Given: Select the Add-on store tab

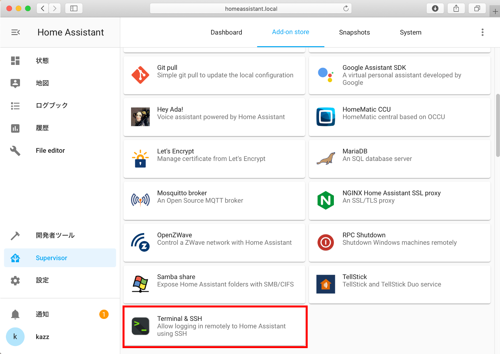Looking at the screenshot, I should 291,32.
